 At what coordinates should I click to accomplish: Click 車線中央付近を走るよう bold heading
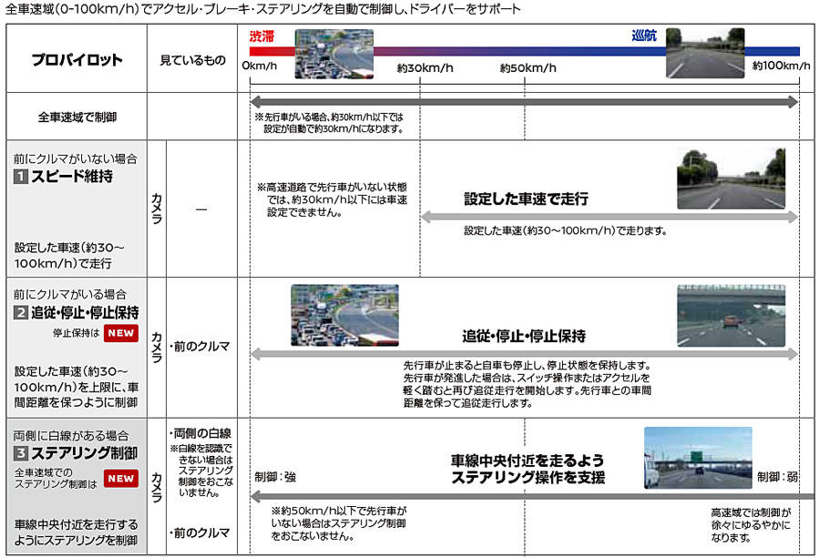point(528,469)
